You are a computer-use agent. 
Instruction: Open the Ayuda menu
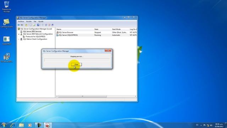coord(41,21)
